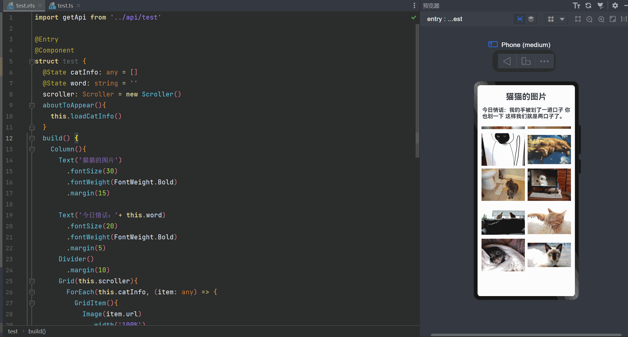Zoom in the preview
The image size is (628, 337).
click(x=601, y=19)
